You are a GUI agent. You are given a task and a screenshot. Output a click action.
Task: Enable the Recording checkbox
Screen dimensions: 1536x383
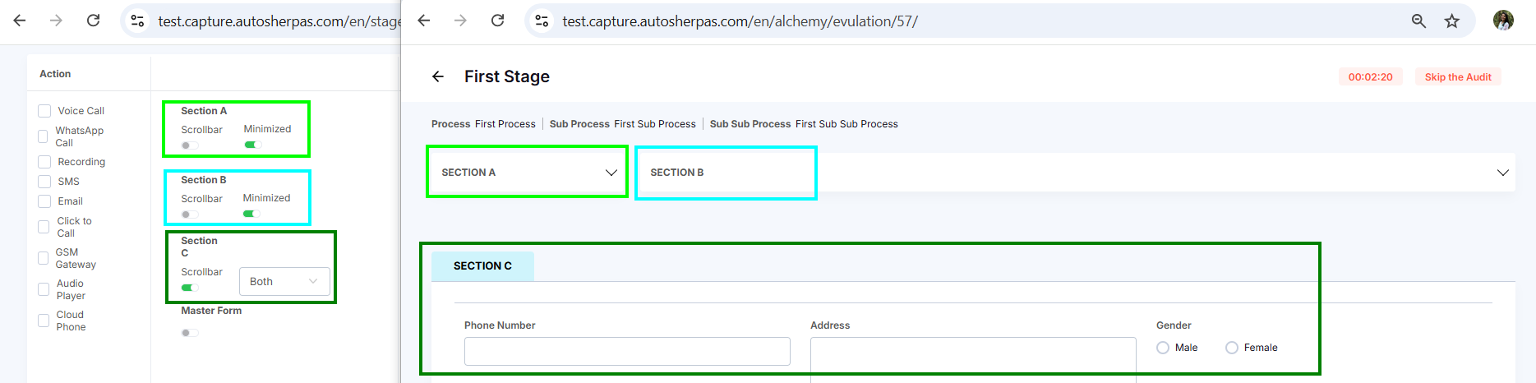(x=44, y=162)
